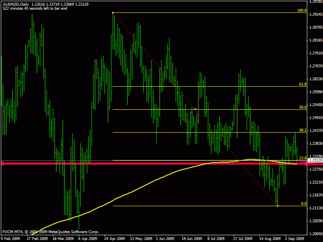Click the 1.23830 price axis label
Viewport: 323px width, 242px height.
(x=316, y=143)
